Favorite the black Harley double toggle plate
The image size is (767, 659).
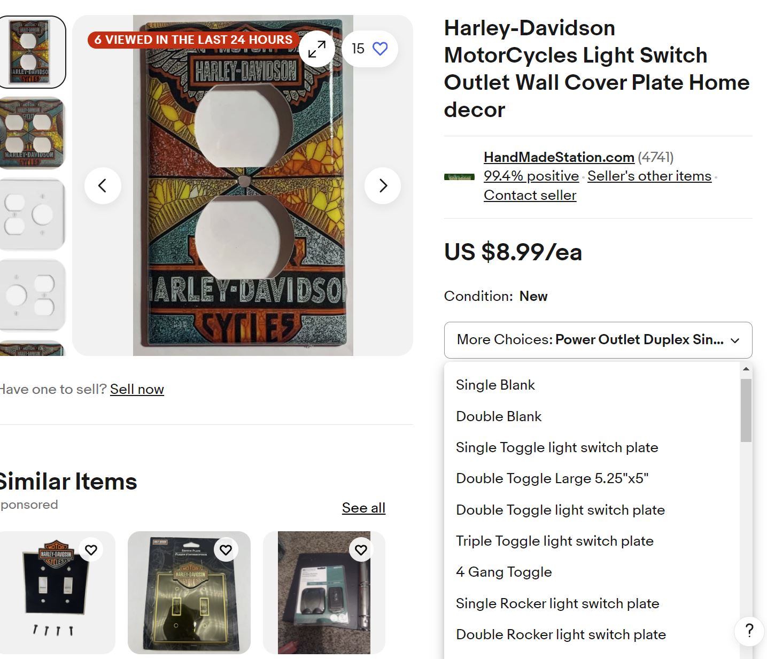coord(91,549)
